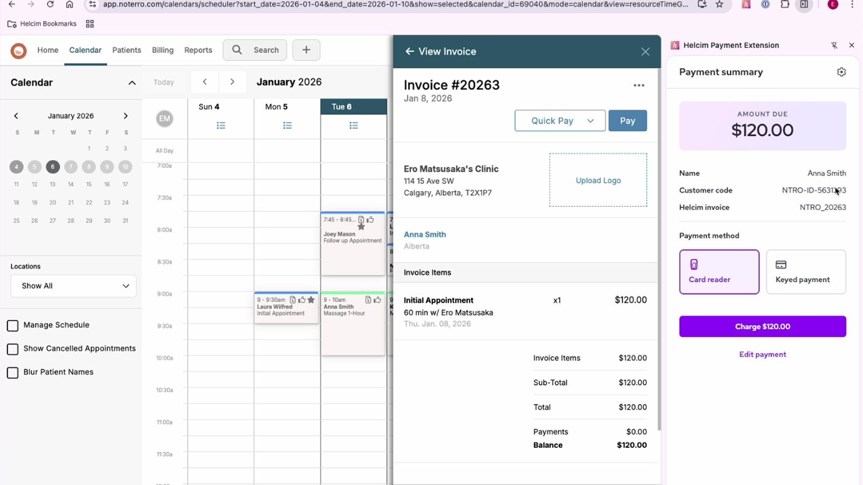863x485 pixels.
Task: Enable Manage Schedule checkbox
Action: pyautogui.click(x=13, y=325)
